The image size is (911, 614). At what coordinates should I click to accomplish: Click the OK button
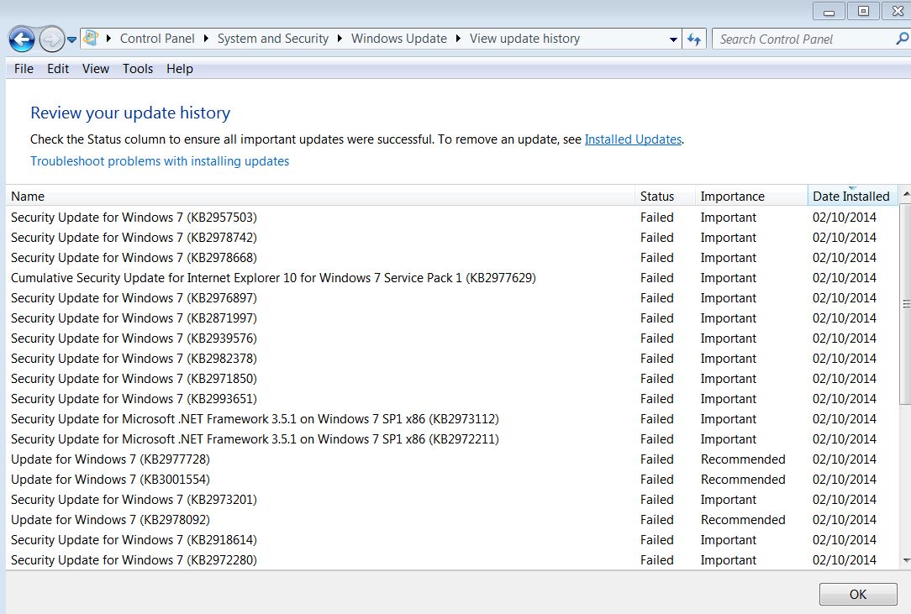[857, 594]
